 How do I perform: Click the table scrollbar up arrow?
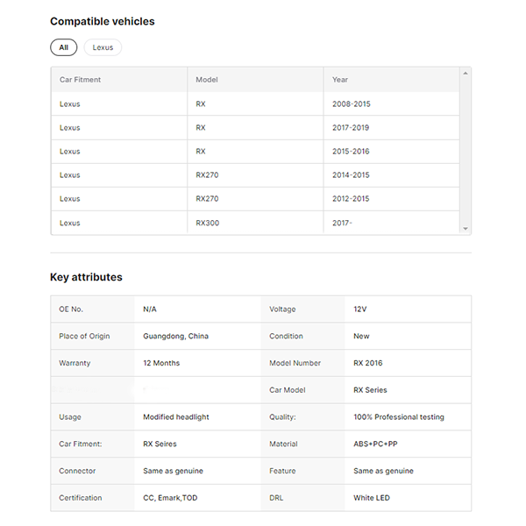click(x=466, y=73)
